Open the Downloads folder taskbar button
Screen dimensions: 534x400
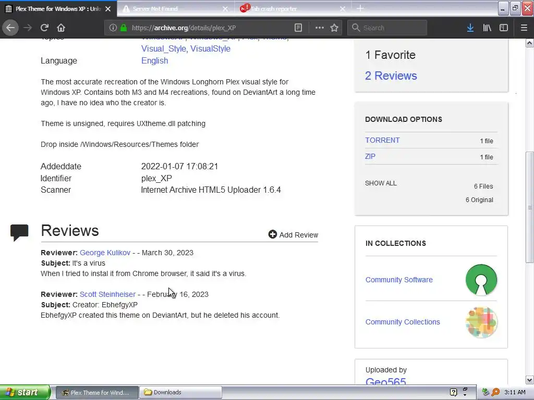click(180, 392)
